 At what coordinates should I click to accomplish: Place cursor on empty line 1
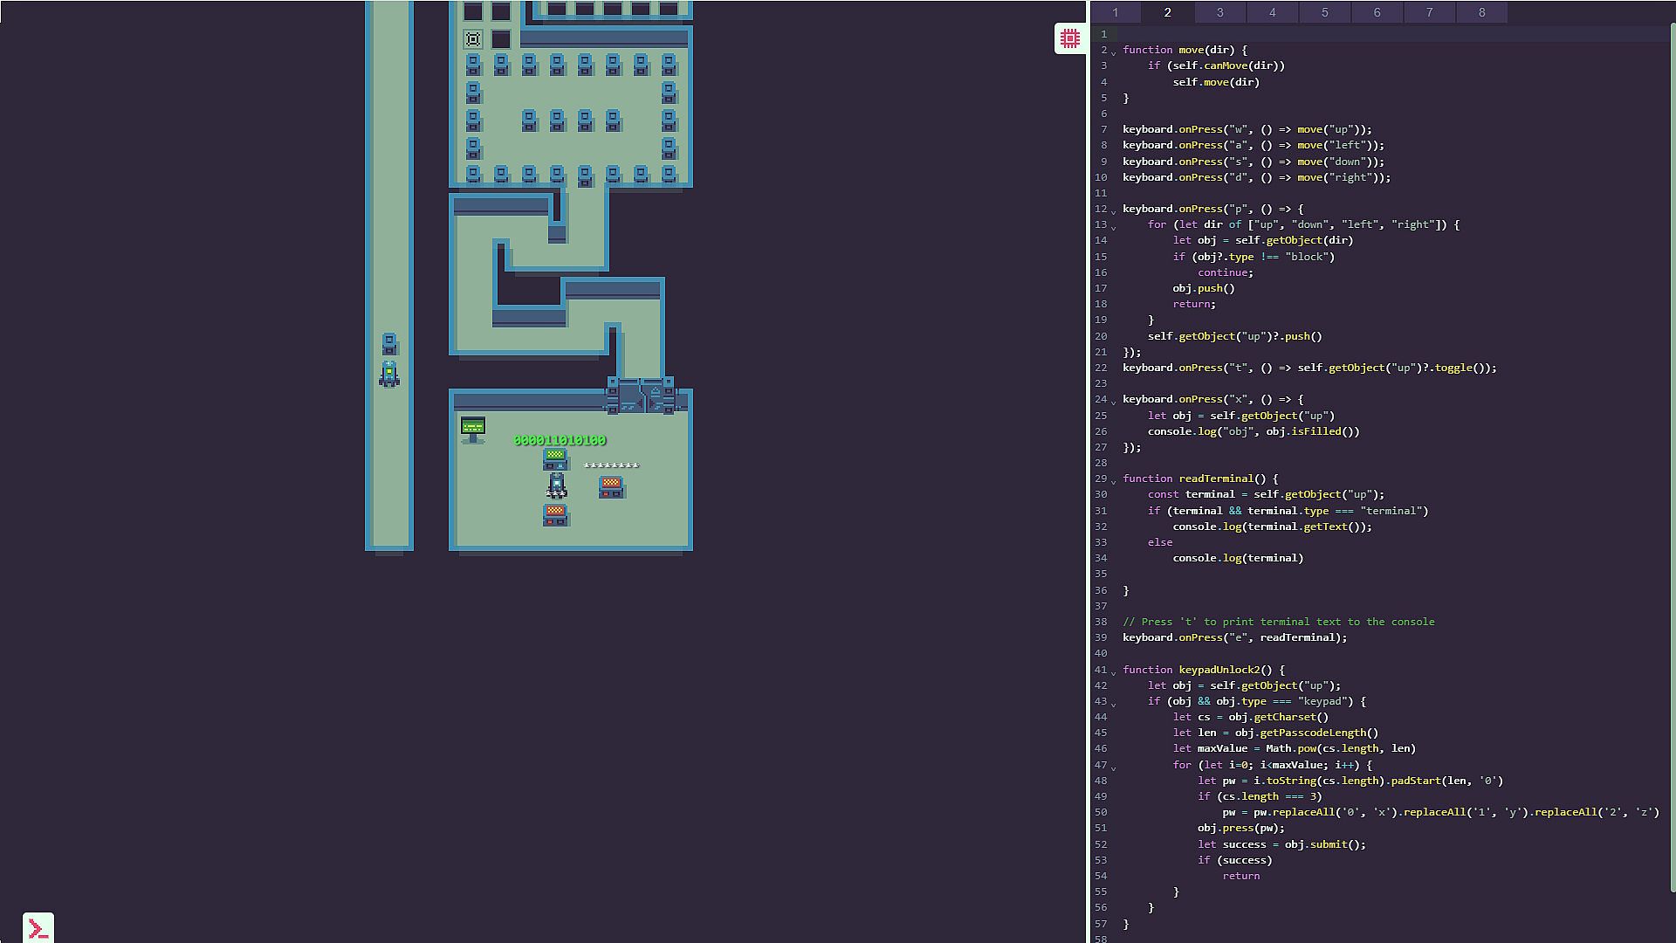1309,34
